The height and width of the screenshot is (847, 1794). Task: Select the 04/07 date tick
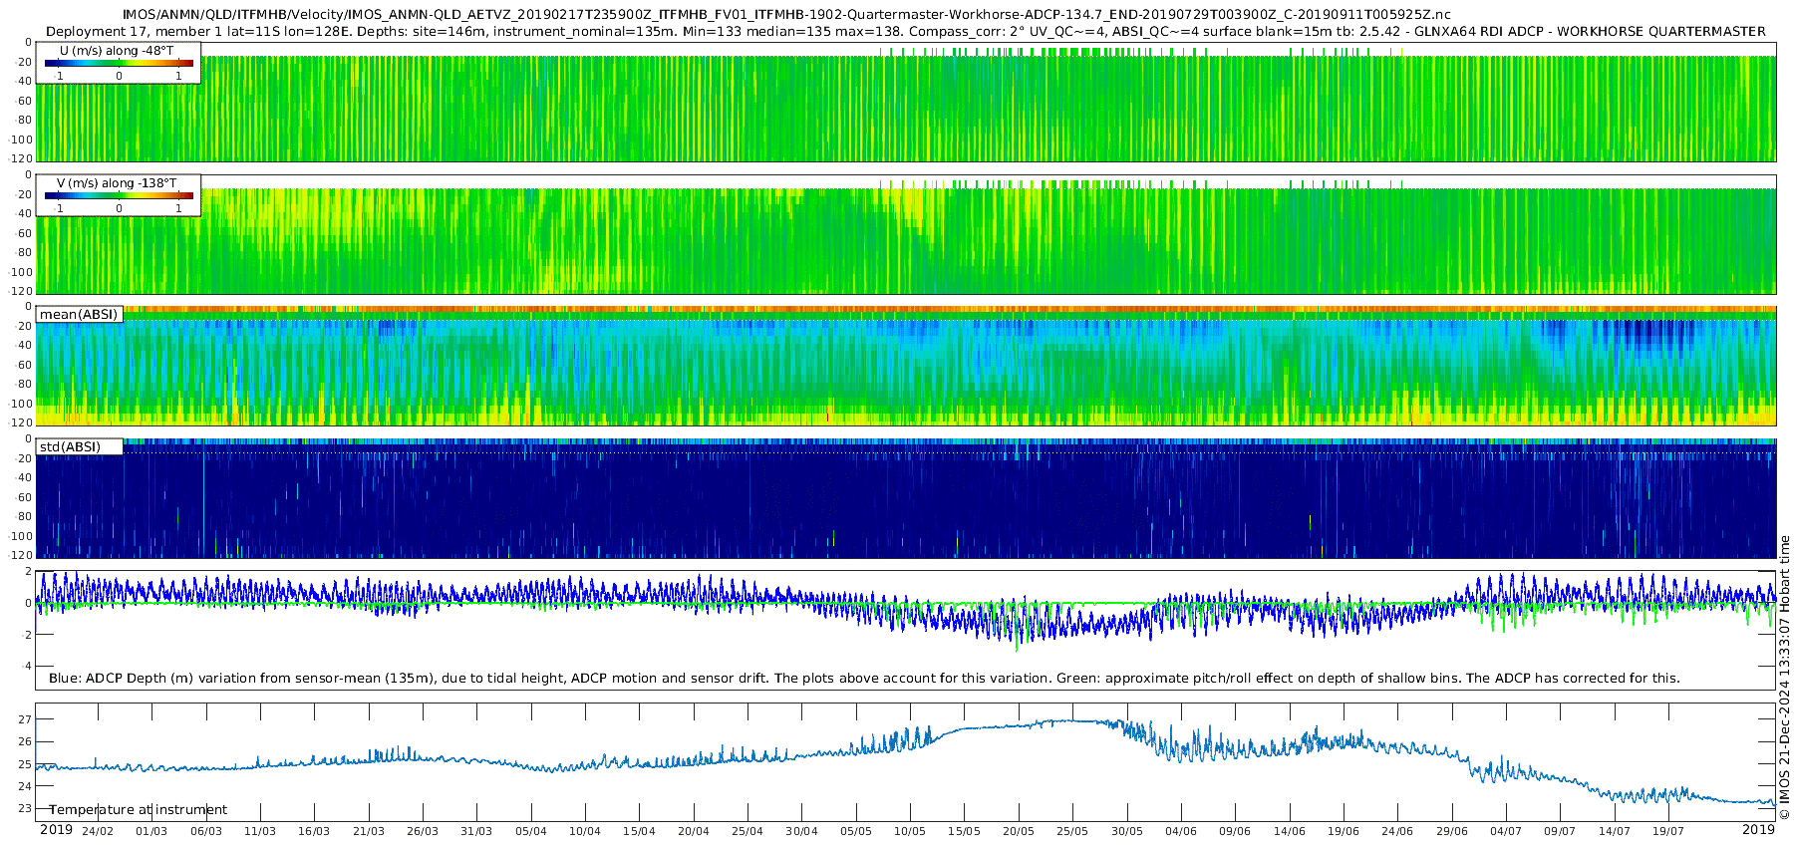click(x=1506, y=831)
